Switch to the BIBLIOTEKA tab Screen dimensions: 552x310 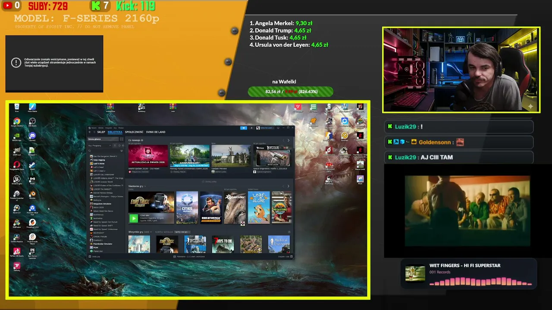(x=115, y=132)
